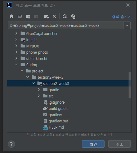Toggle show hidden files icon
The height and width of the screenshot is (153, 137).
(73, 17)
